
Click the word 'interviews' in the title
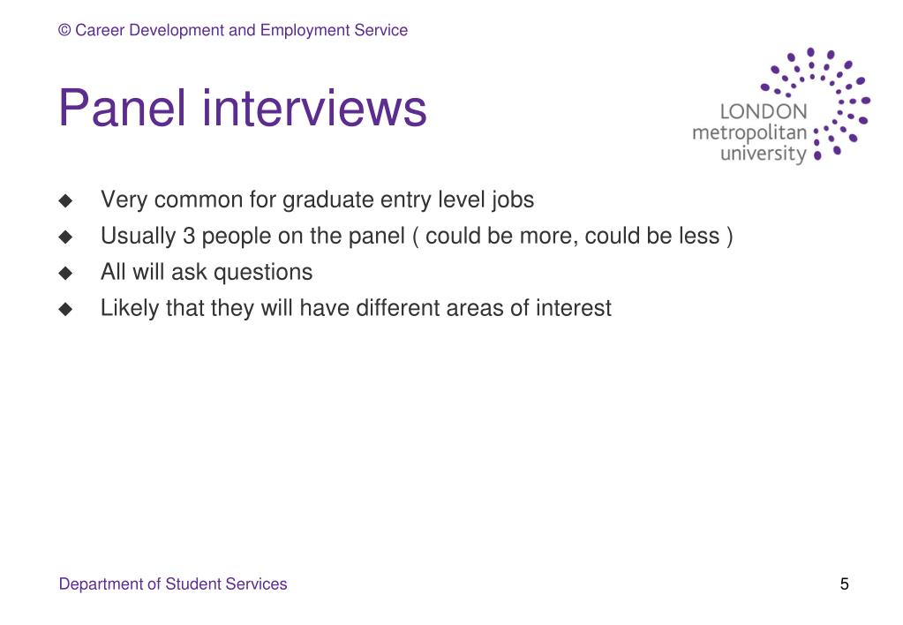coord(314,108)
